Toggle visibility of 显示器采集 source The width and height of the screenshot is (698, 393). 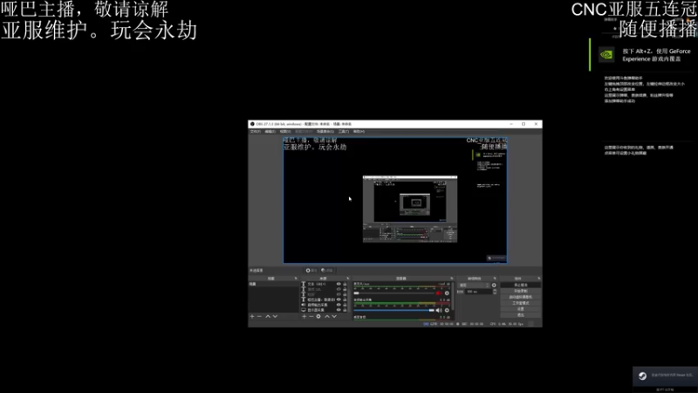coord(339,310)
